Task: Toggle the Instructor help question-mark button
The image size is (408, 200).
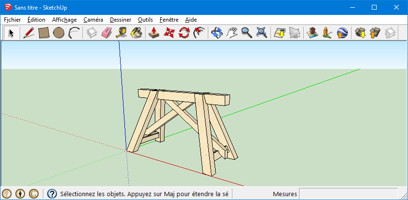Action: (x=52, y=194)
